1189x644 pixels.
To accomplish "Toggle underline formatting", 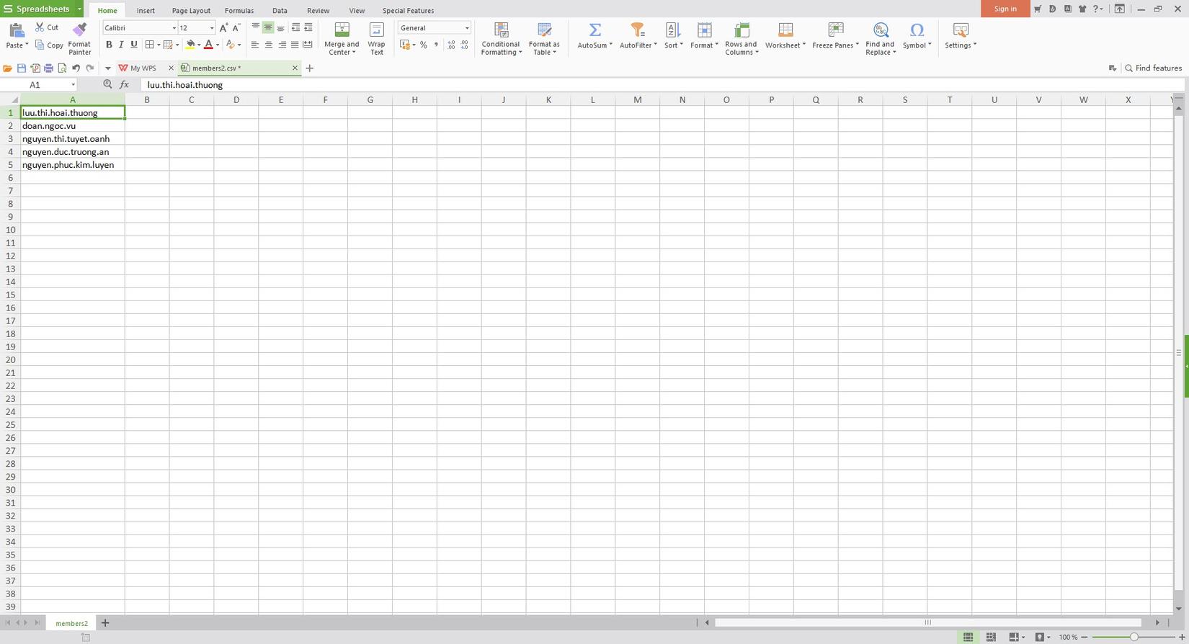I will (x=133, y=45).
